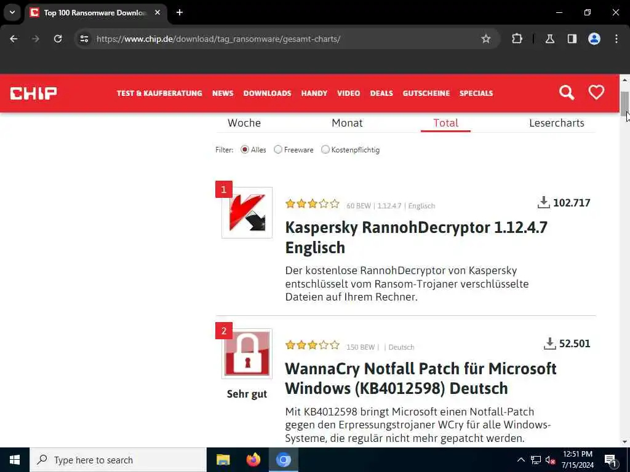Image resolution: width=630 pixels, height=472 pixels.
Task: Open the Deals menu item
Action: click(381, 93)
